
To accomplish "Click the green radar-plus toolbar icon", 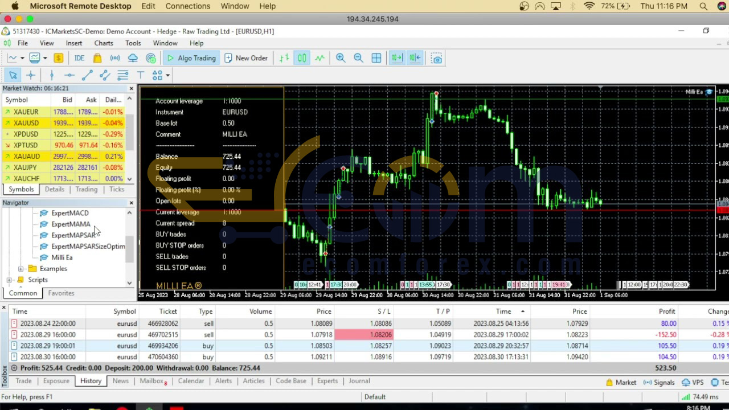I will coord(151,58).
